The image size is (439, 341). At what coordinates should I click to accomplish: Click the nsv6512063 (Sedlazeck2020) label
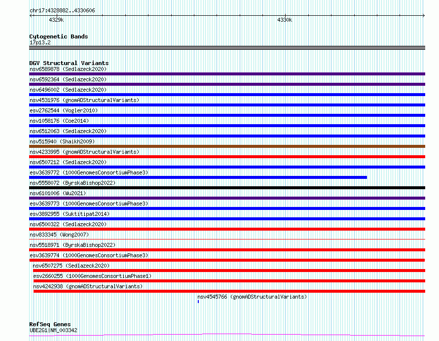pos(68,131)
